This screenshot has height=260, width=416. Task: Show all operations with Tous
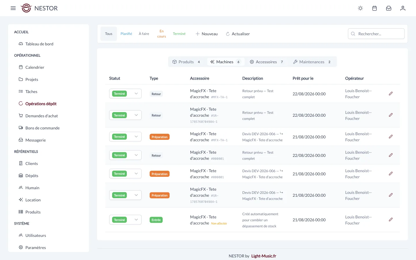pos(109,34)
